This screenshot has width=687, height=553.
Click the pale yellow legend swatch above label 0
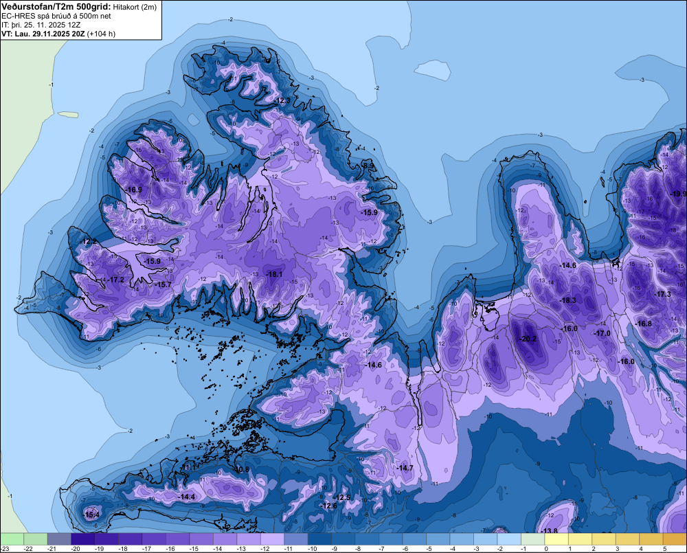tap(556, 539)
